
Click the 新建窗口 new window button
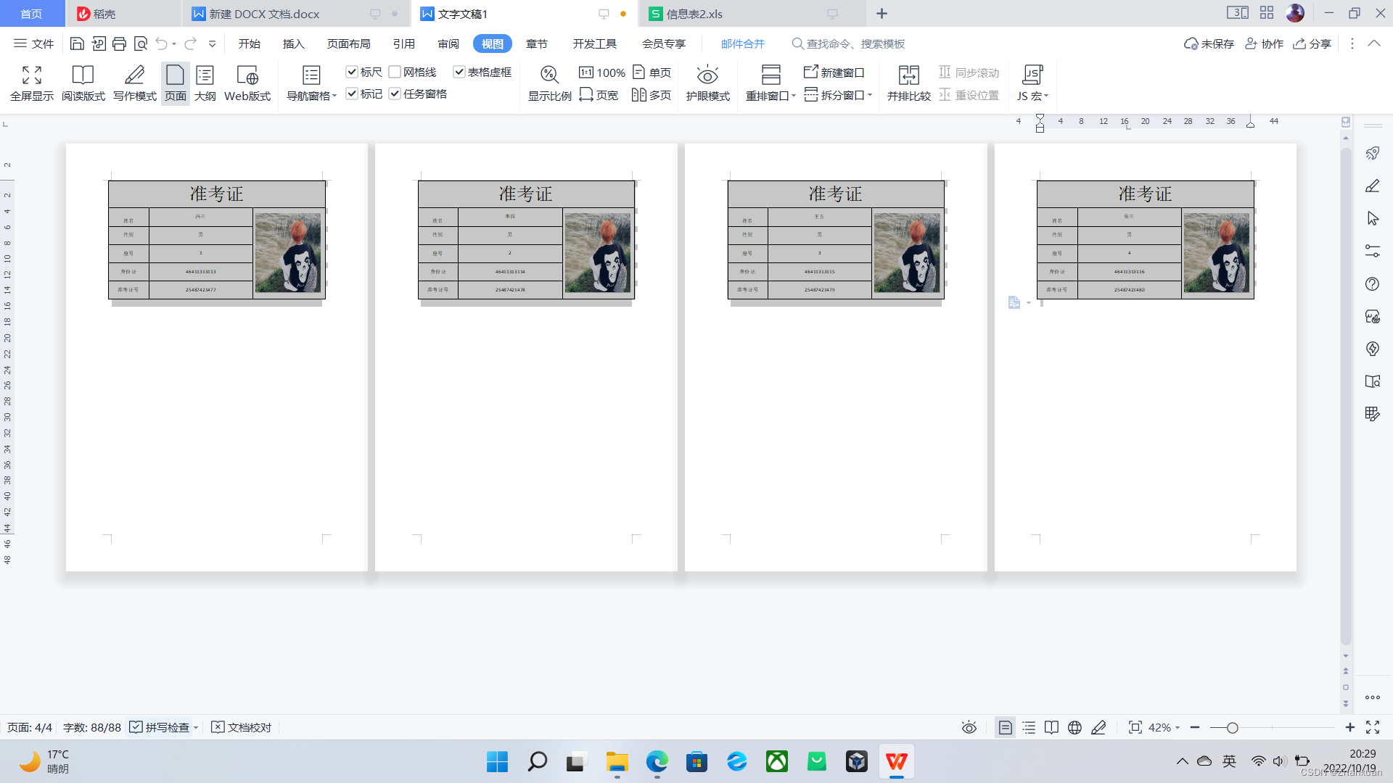coord(834,72)
